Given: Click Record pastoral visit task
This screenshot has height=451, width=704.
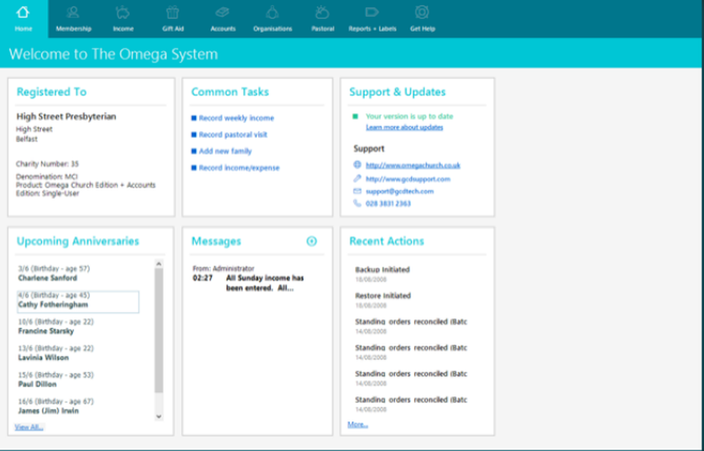Looking at the screenshot, I should click(x=233, y=135).
